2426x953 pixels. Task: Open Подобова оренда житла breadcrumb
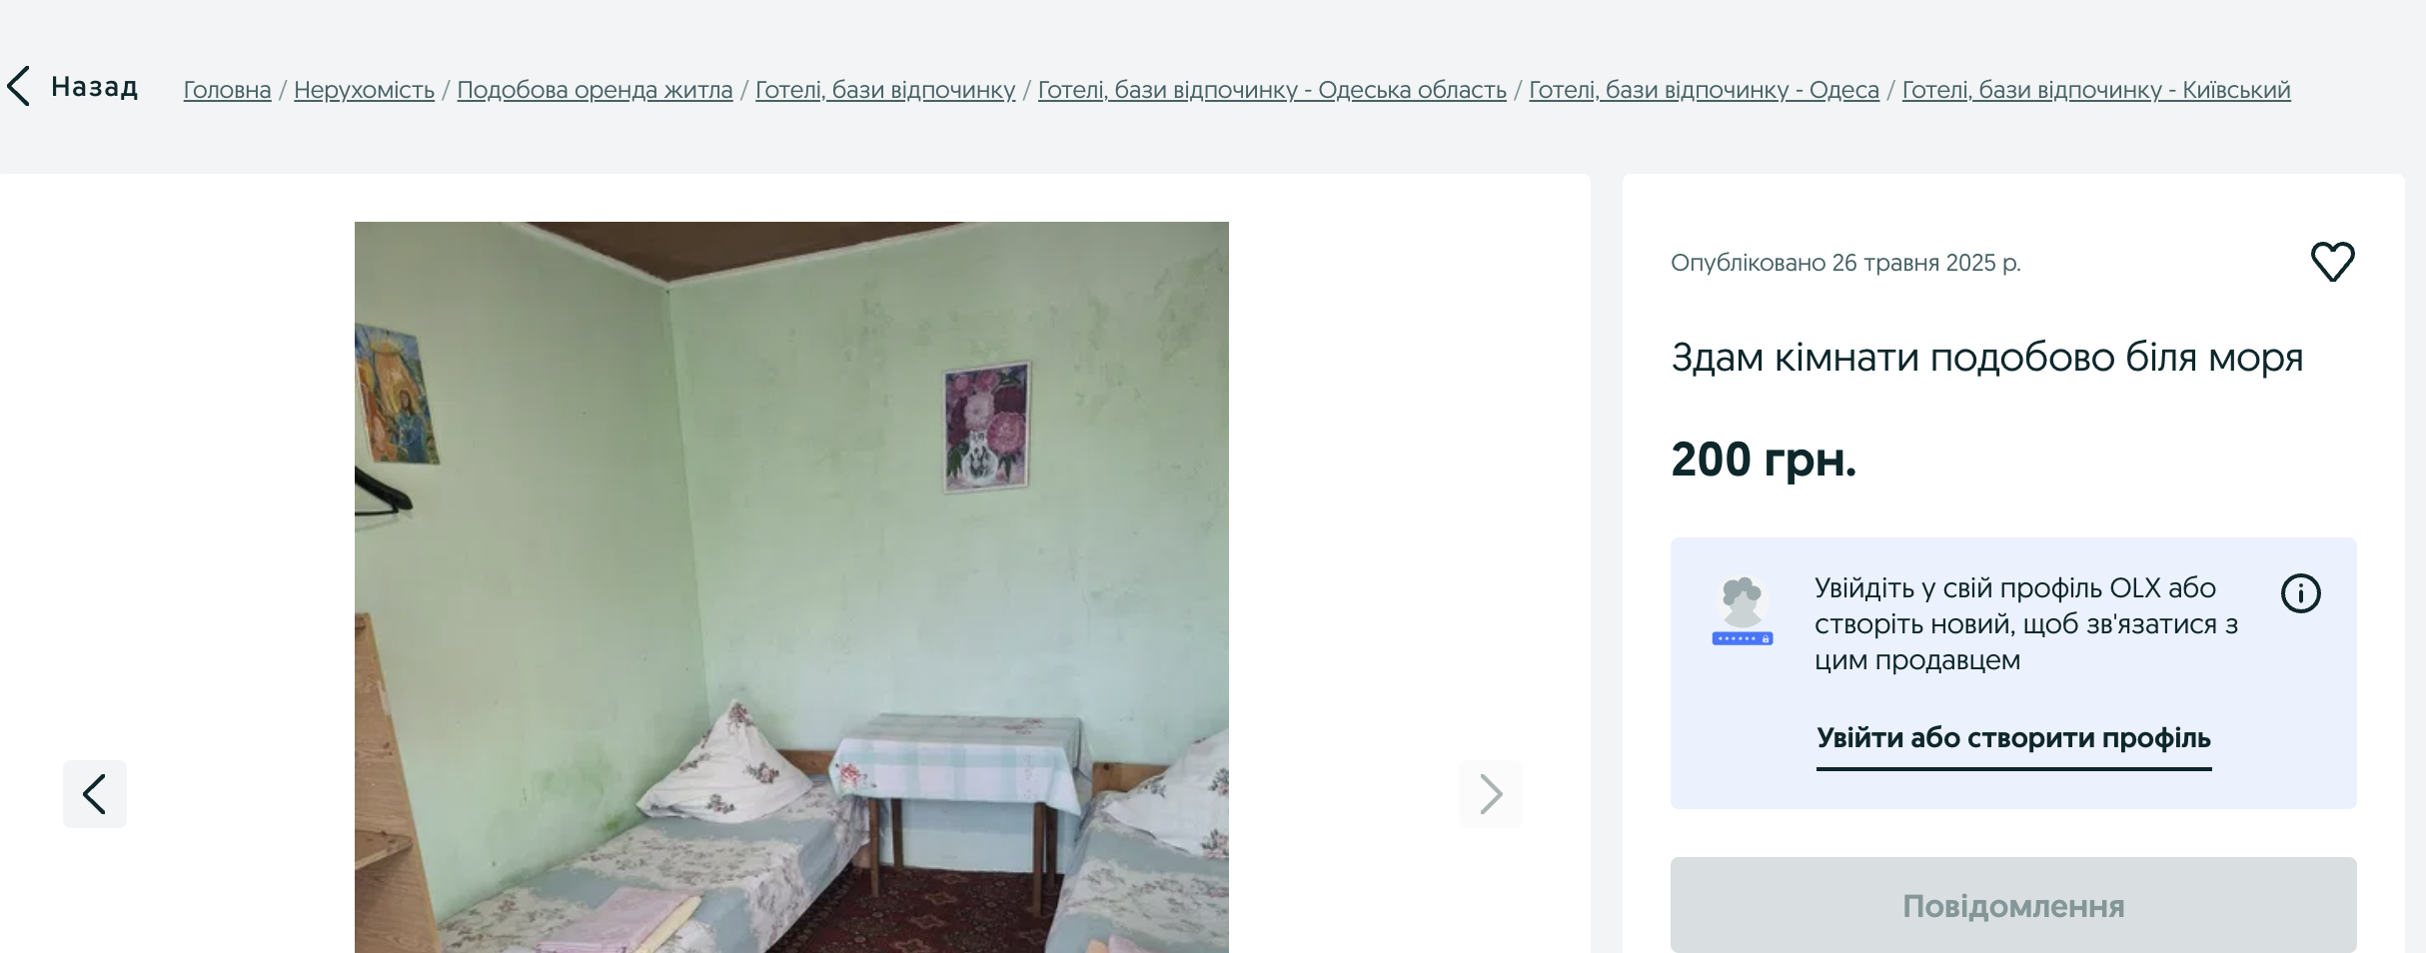pos(595,90)
